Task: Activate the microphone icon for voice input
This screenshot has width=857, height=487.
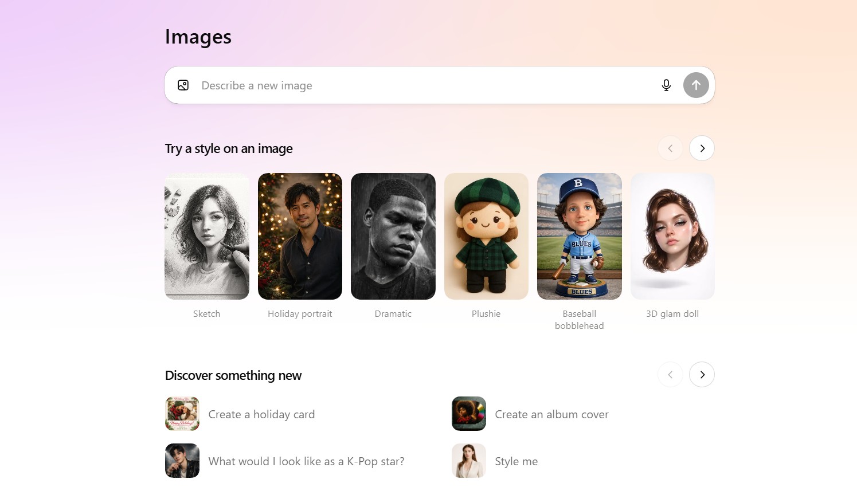Action: (x=666, y=85)
